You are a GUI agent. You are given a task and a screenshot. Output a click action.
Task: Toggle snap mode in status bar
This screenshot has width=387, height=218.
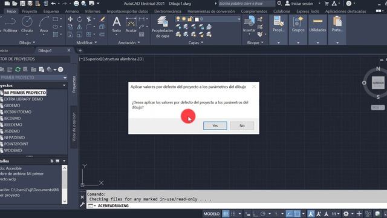tap(233, 214)
